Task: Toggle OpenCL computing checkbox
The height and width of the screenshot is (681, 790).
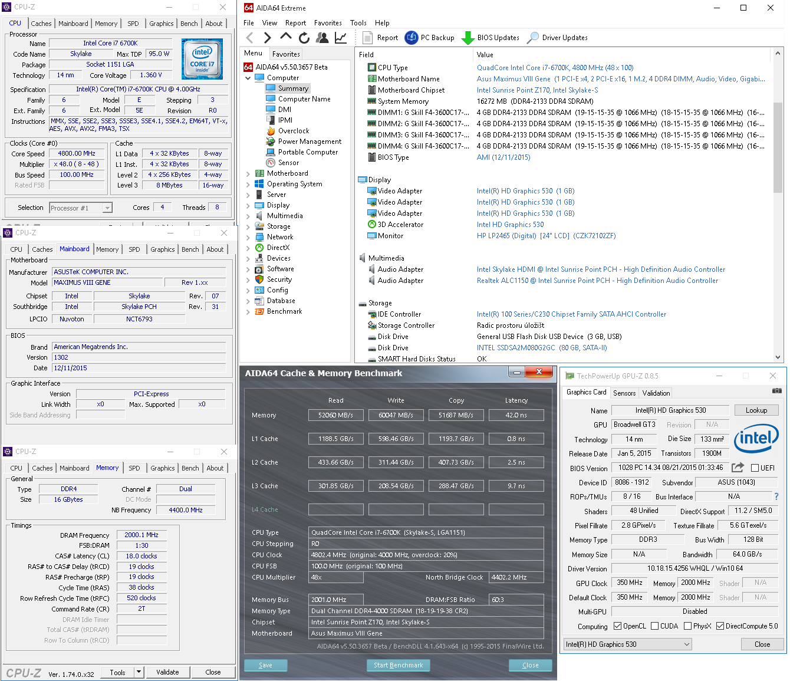Action: coord(617,626)
